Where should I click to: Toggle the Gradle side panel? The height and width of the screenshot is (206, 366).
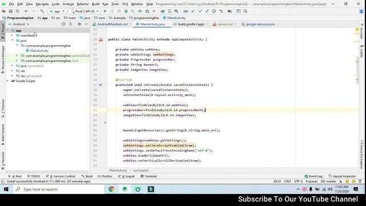coord(361,51)
